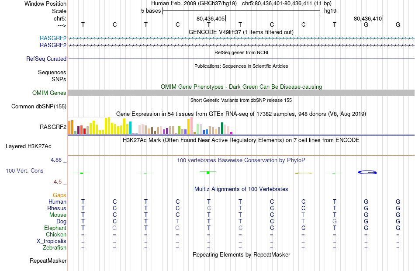
Task: Click the 5 bases scale label
Action: point(151,11)
